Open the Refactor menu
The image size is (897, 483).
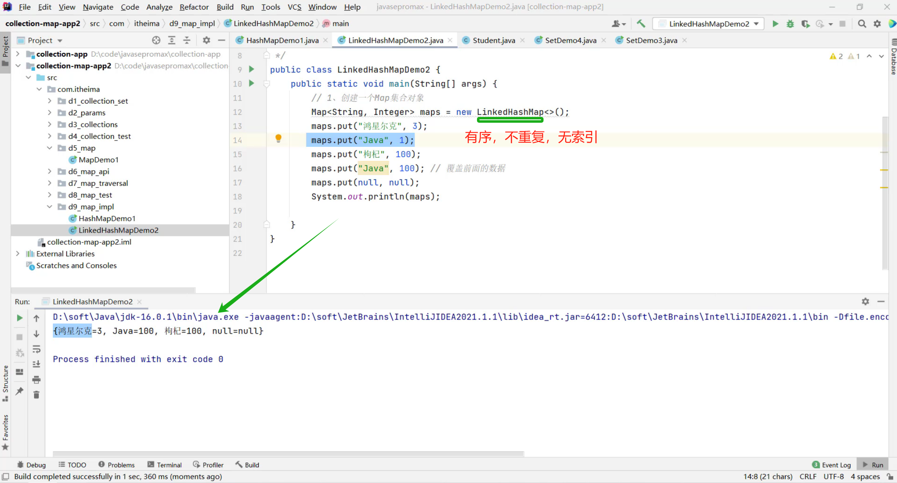pos(194,7)
